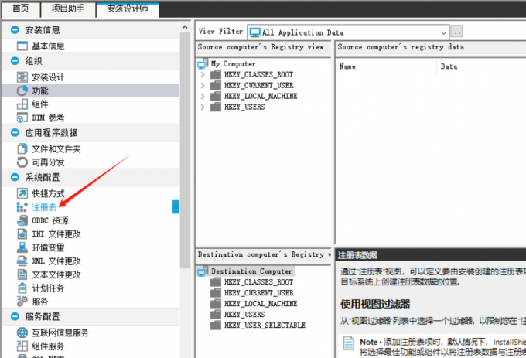The height and width of the screenshot is (358, 526).
Task: Collapse the 安装信息 section
Action: 15,30
